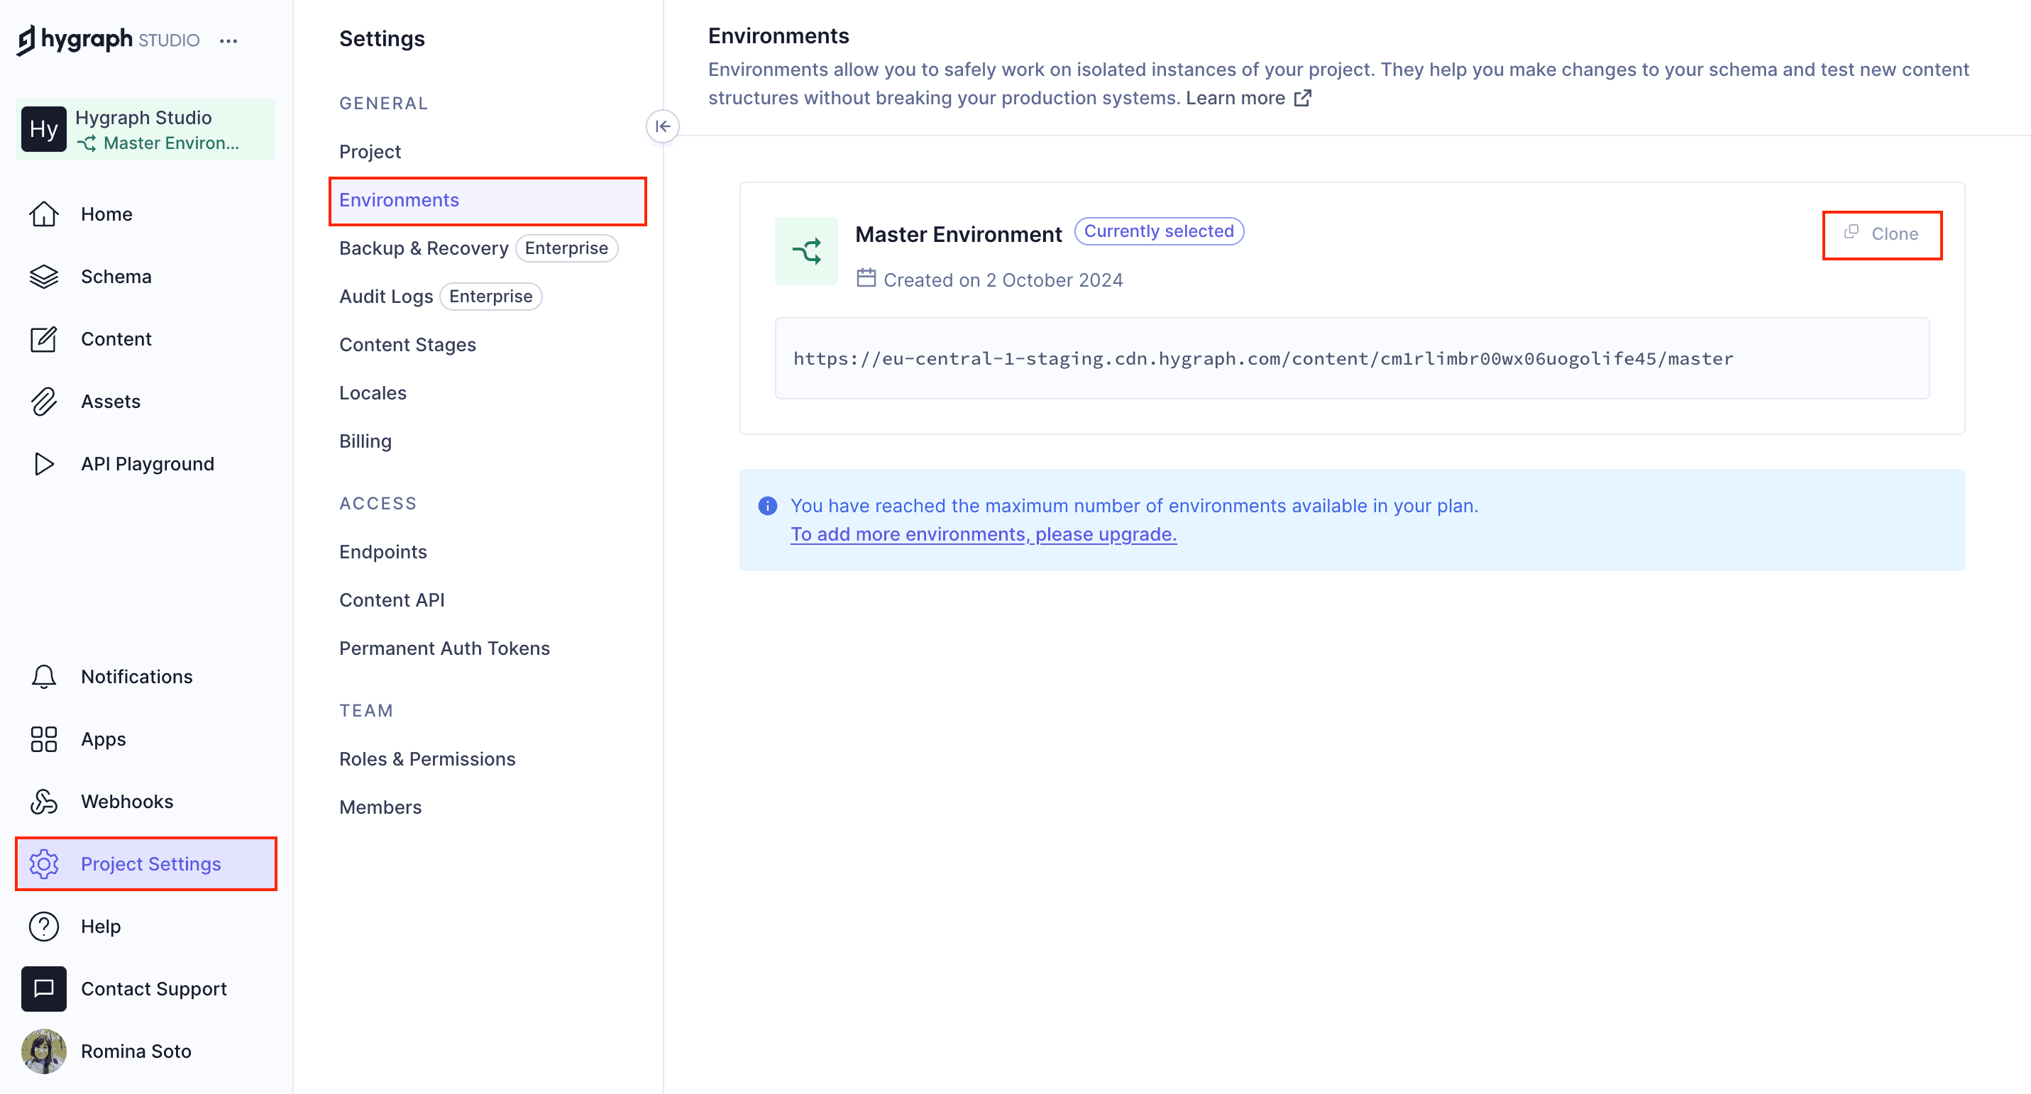
Task: Click the Notifications bell icon
Action: (43, 676)
